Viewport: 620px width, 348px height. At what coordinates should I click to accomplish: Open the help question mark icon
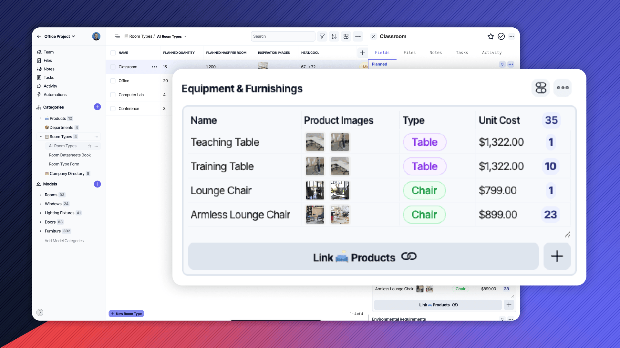click(40, 312)
